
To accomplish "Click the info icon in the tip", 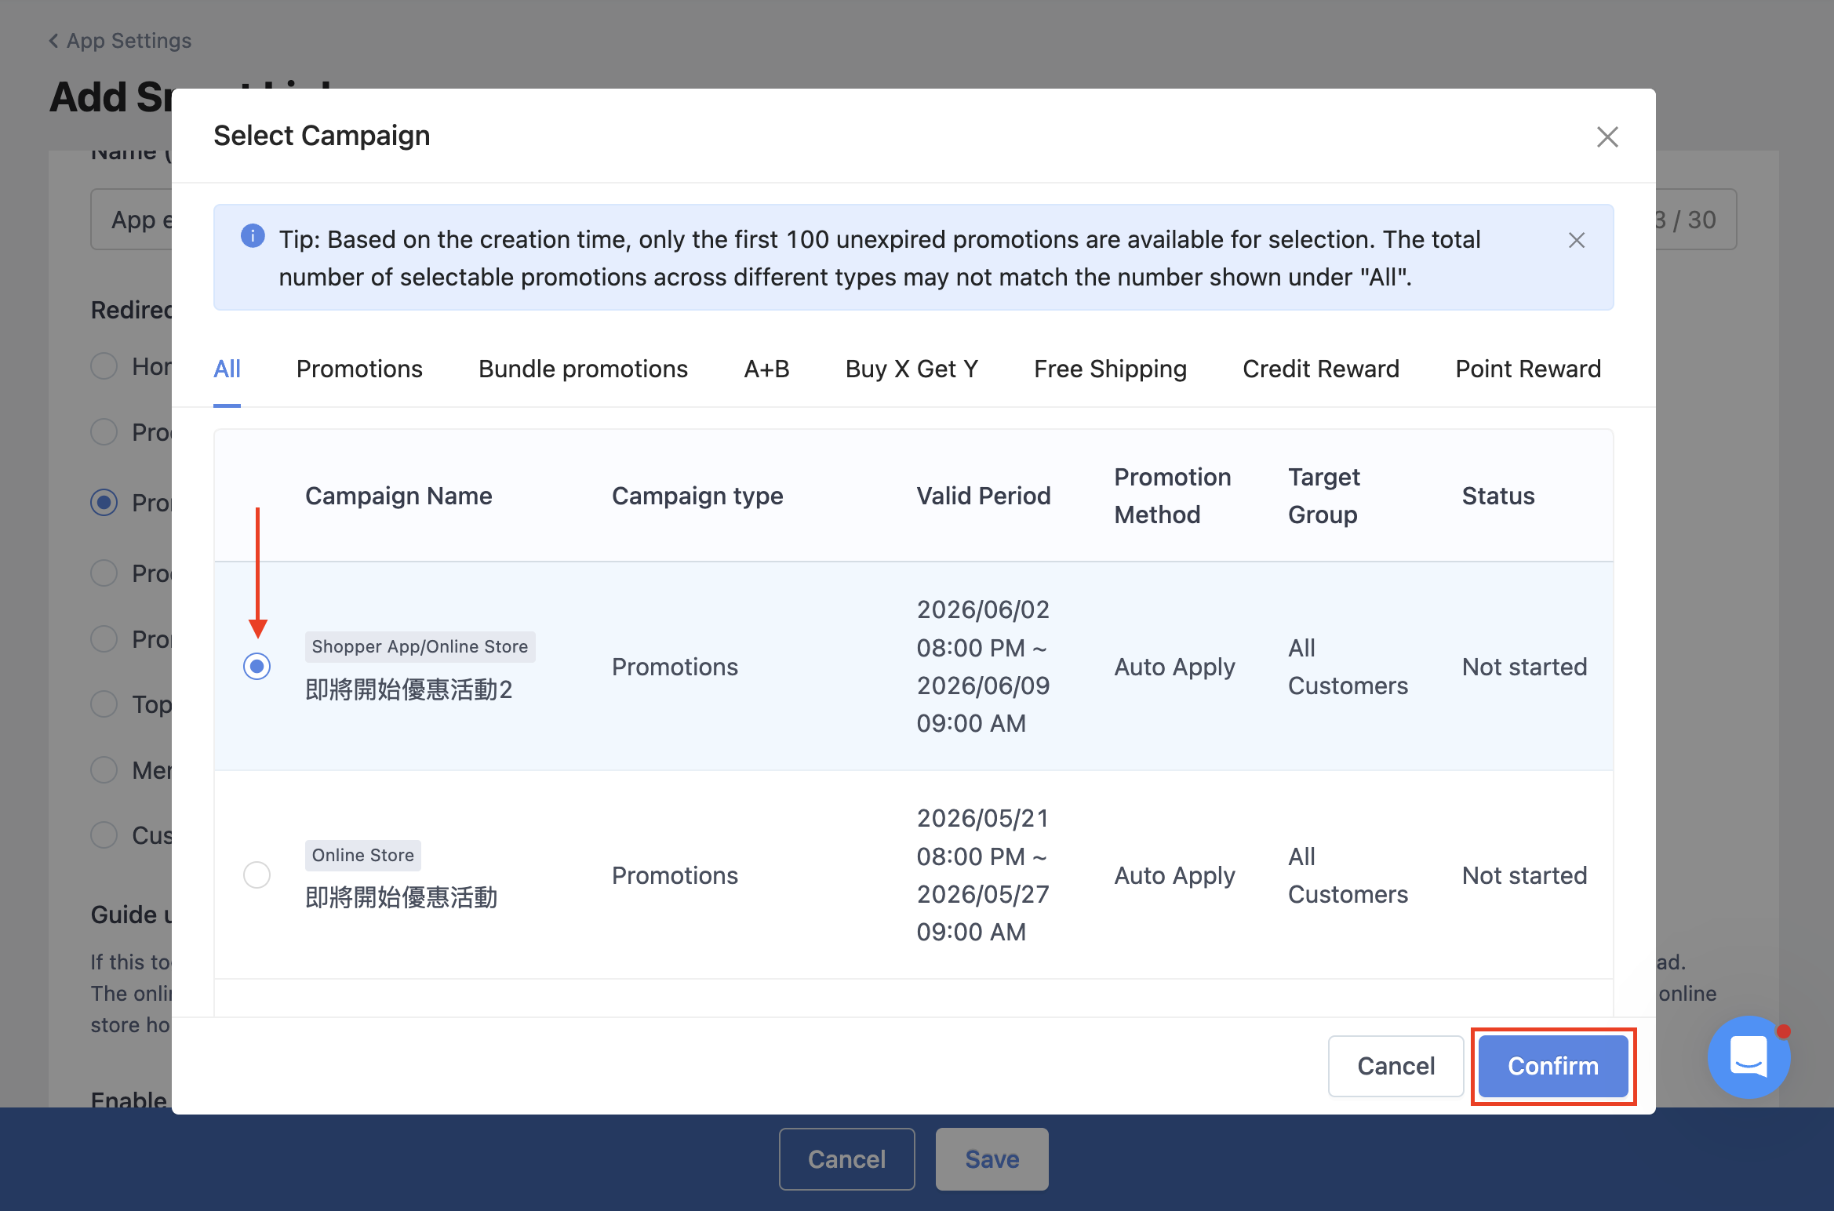I will point(253,236).
